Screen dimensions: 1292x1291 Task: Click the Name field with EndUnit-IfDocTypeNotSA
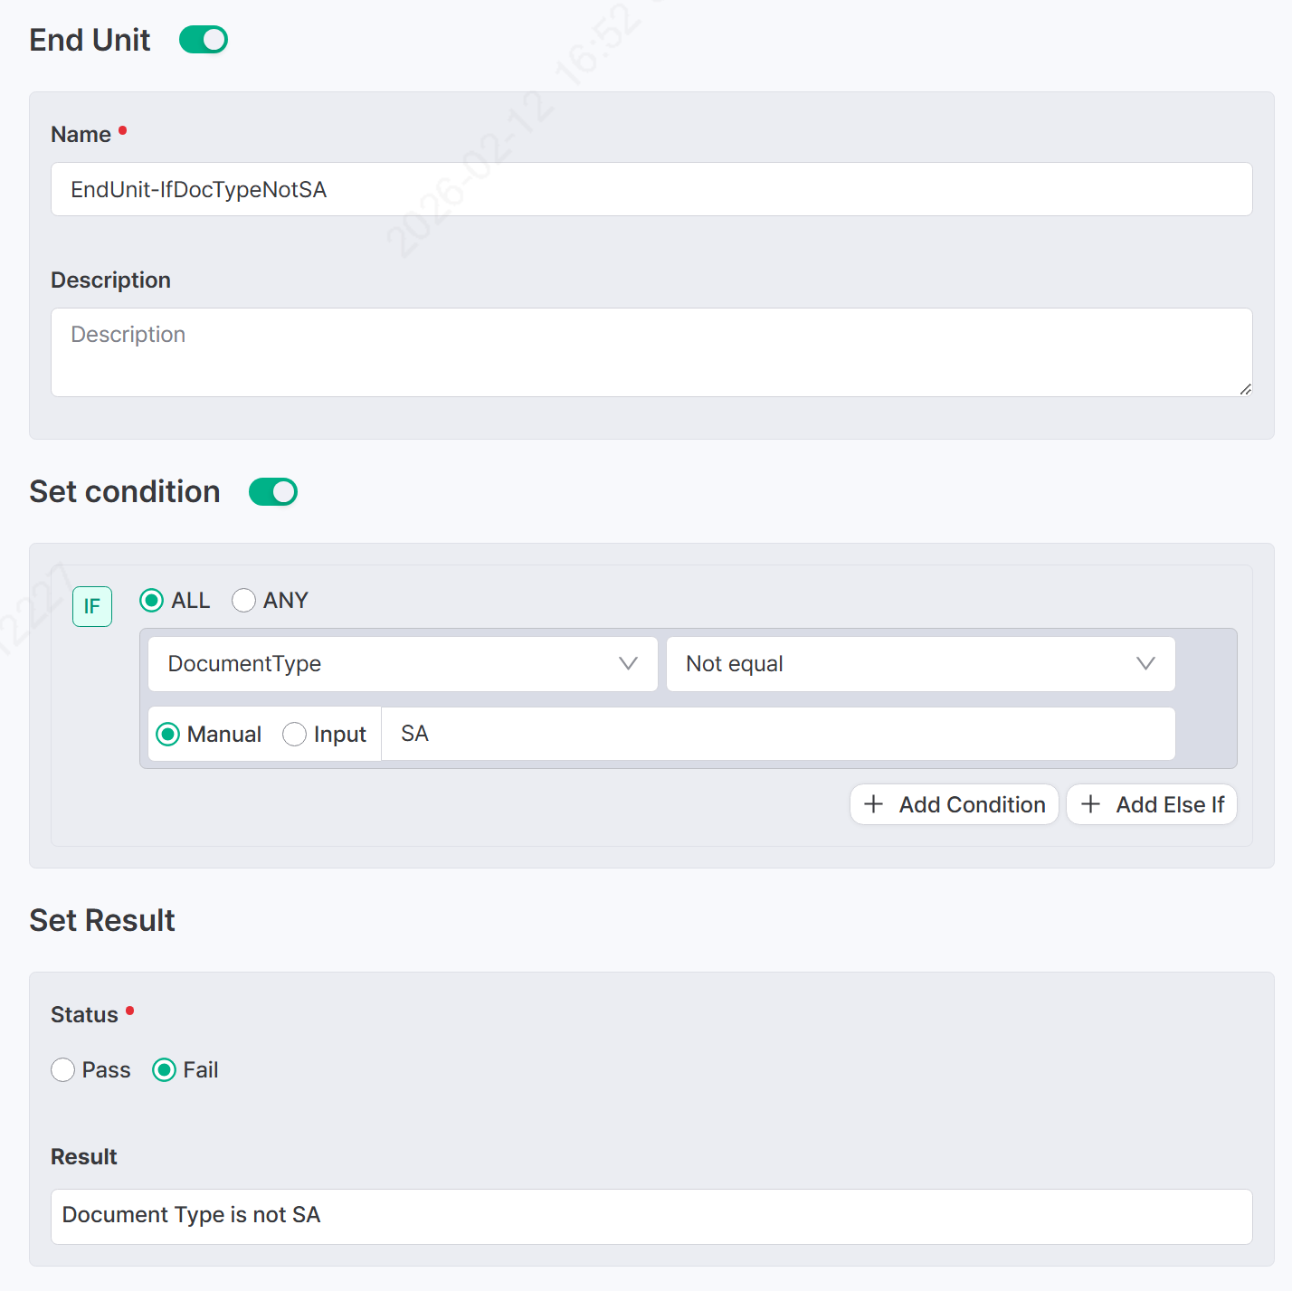[651, 189]
